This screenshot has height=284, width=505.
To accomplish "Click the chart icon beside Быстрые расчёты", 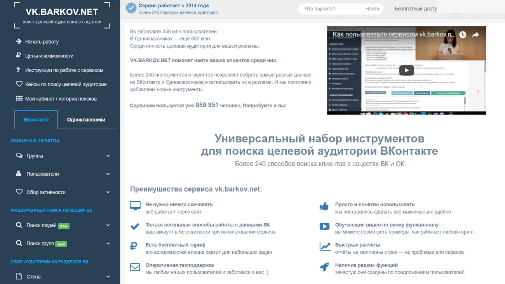I will tap(324, 246).
